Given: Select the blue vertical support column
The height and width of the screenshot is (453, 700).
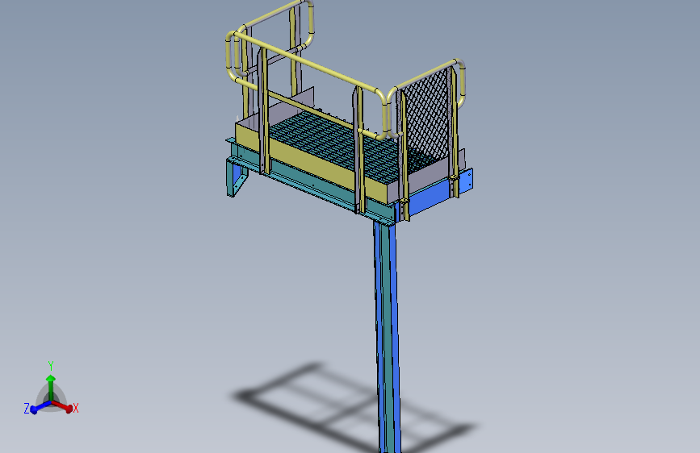Looking at the screenshot, I should pos(387,337).
